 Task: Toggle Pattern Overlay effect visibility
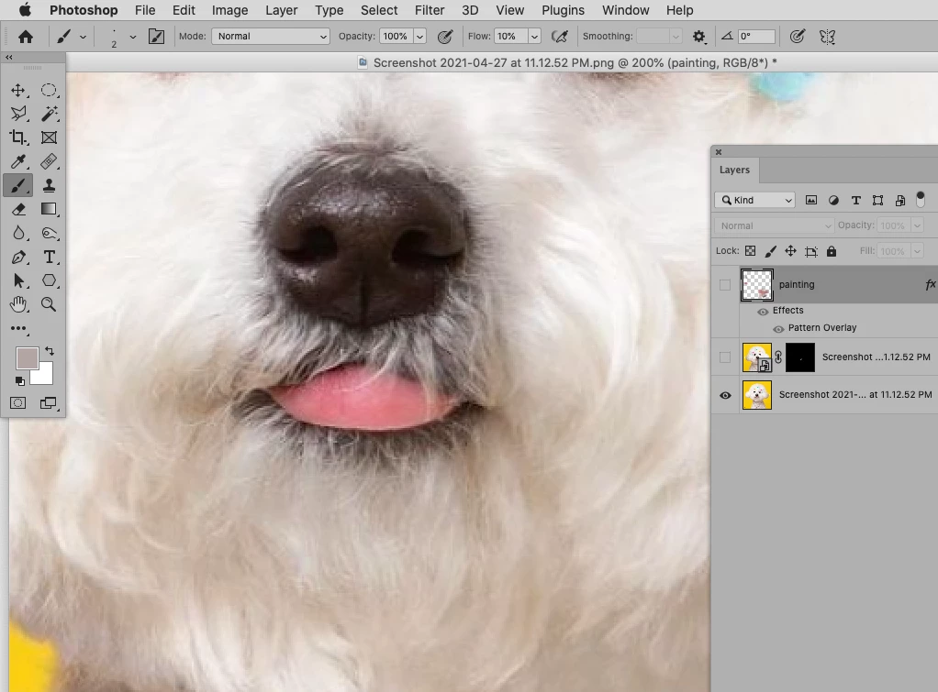tap(778, 328)
